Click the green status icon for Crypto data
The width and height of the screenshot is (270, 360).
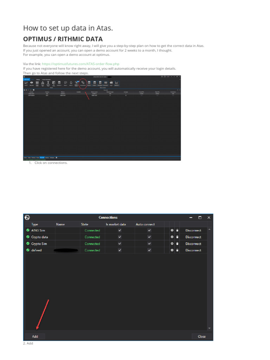(28, 237)
